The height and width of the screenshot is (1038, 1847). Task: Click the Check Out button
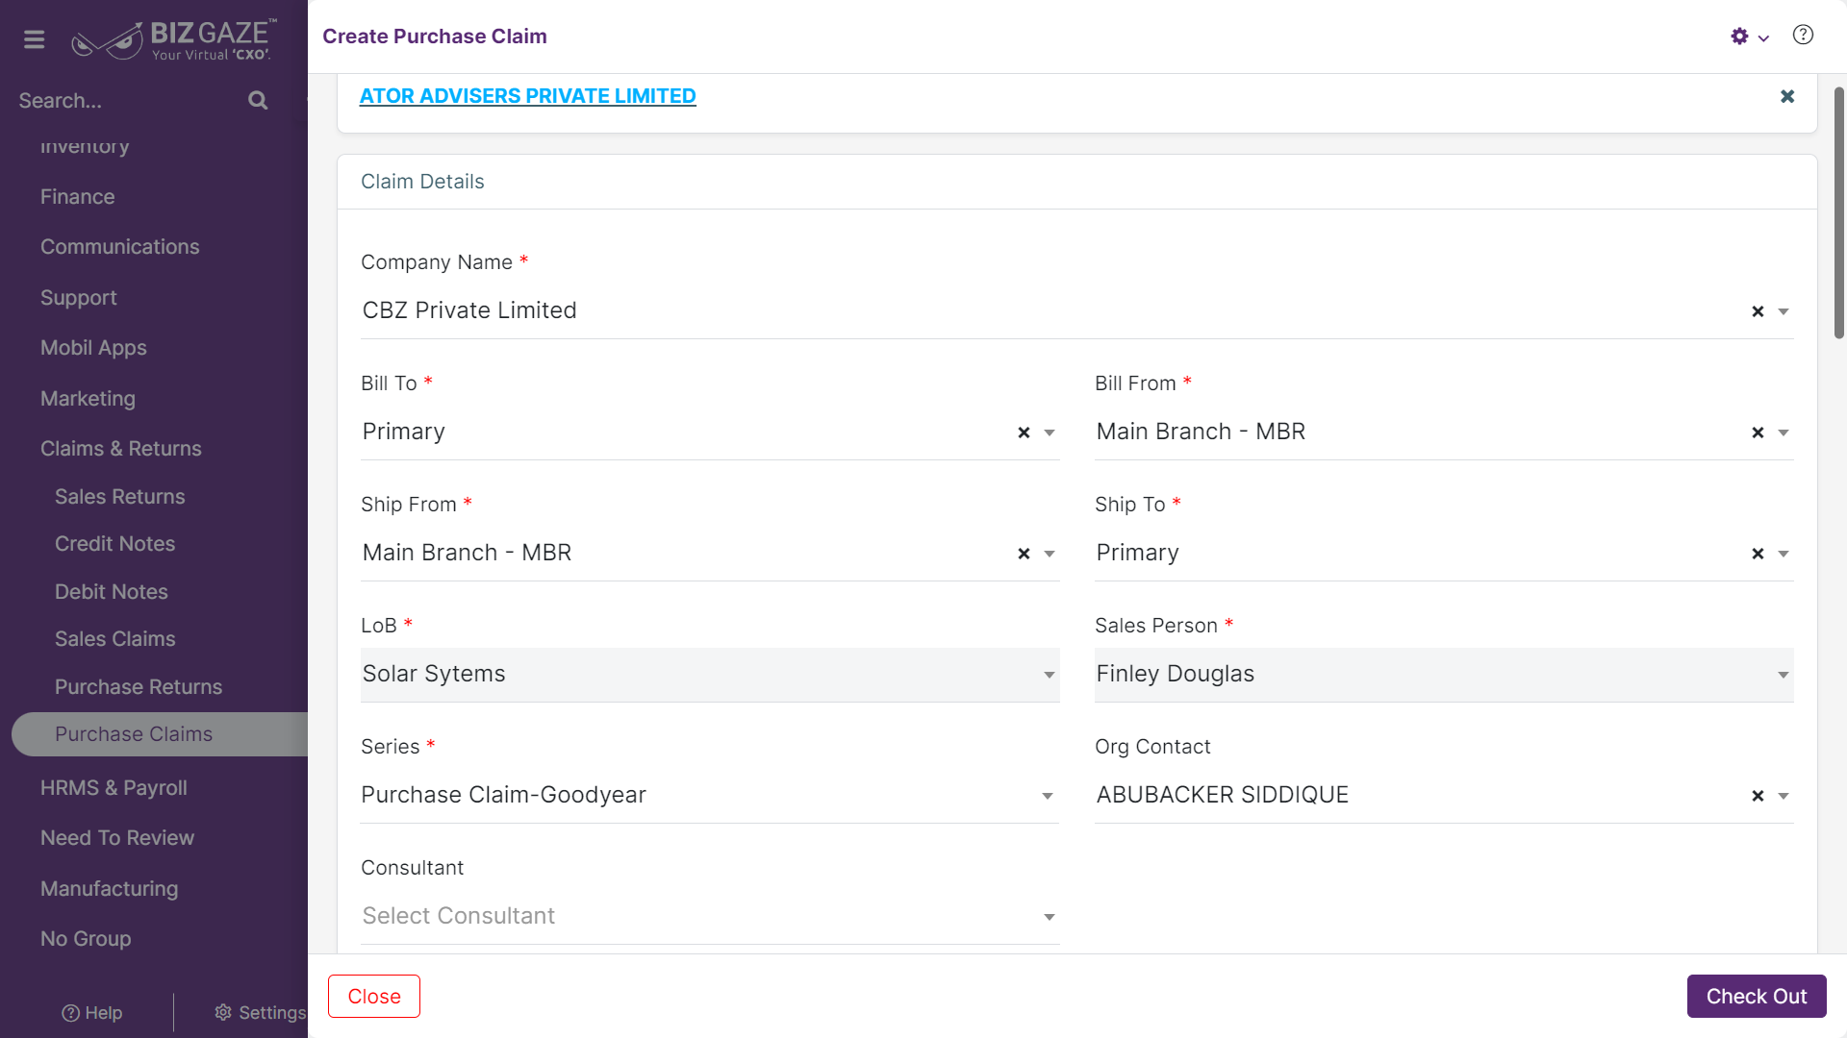coord(1757,997)
